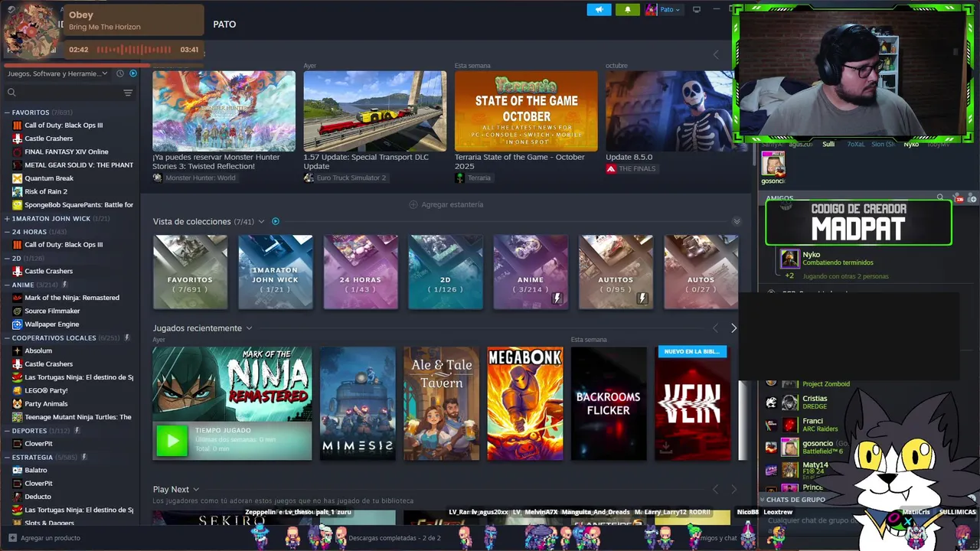The width and height of the screenshot is (980, 551).
Task: Click Source Filmmaker icon in sidebar
Action: pyautogui.click(x=17, y=311)
